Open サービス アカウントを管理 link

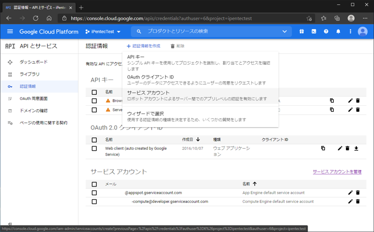click(x=337, y=172)
